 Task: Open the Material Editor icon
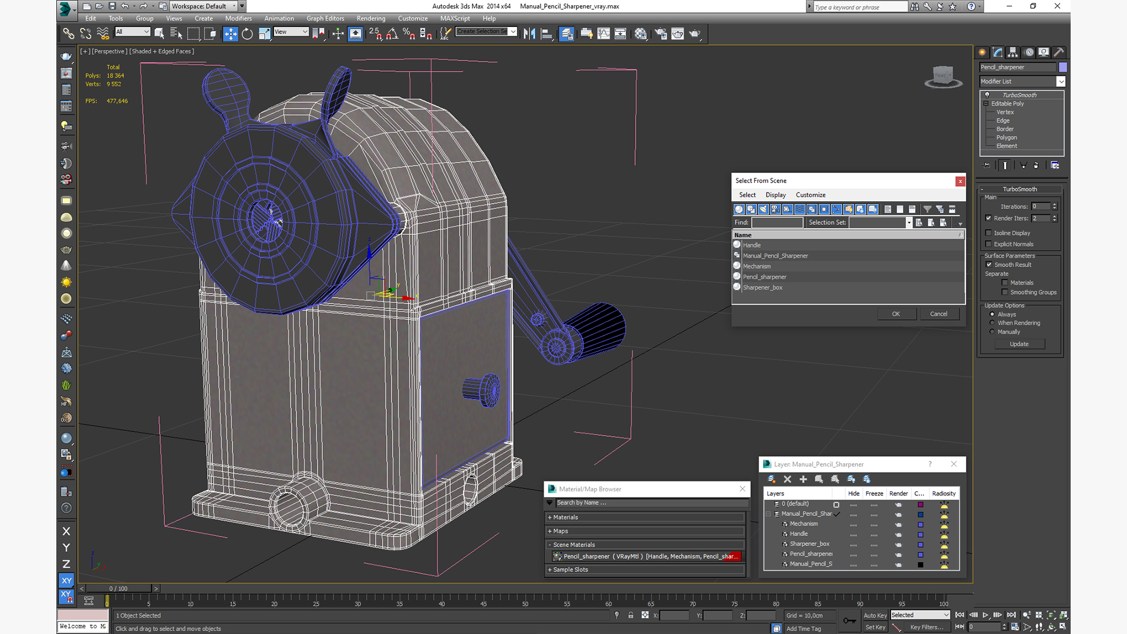click(640, 34)
